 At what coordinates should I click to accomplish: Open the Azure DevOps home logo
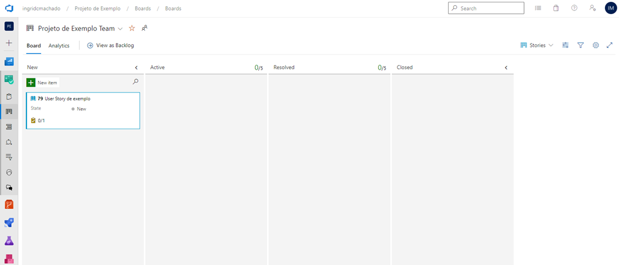coord(9,8)
